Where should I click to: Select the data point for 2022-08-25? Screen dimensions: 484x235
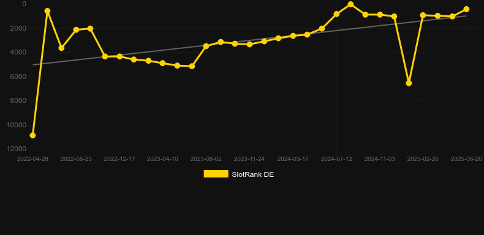(x=76, y=30)
